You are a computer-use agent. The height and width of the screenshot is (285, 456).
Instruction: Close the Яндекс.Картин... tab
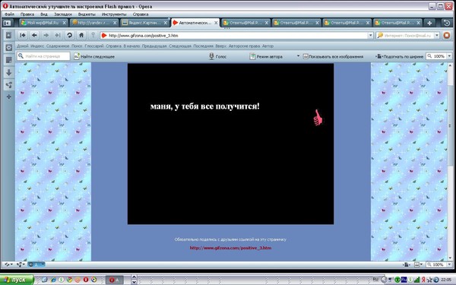pos(166,23)
